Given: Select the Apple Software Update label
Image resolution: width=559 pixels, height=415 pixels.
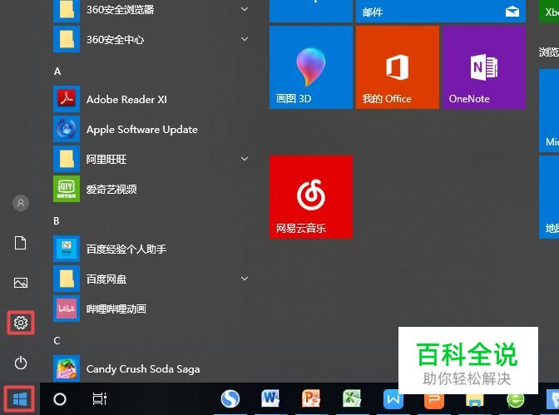Looking at the screenshot, I should tap(142, 130).
